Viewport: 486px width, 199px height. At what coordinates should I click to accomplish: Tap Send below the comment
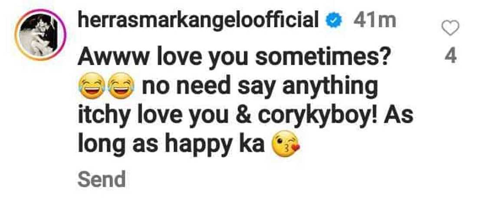point(102,179)
